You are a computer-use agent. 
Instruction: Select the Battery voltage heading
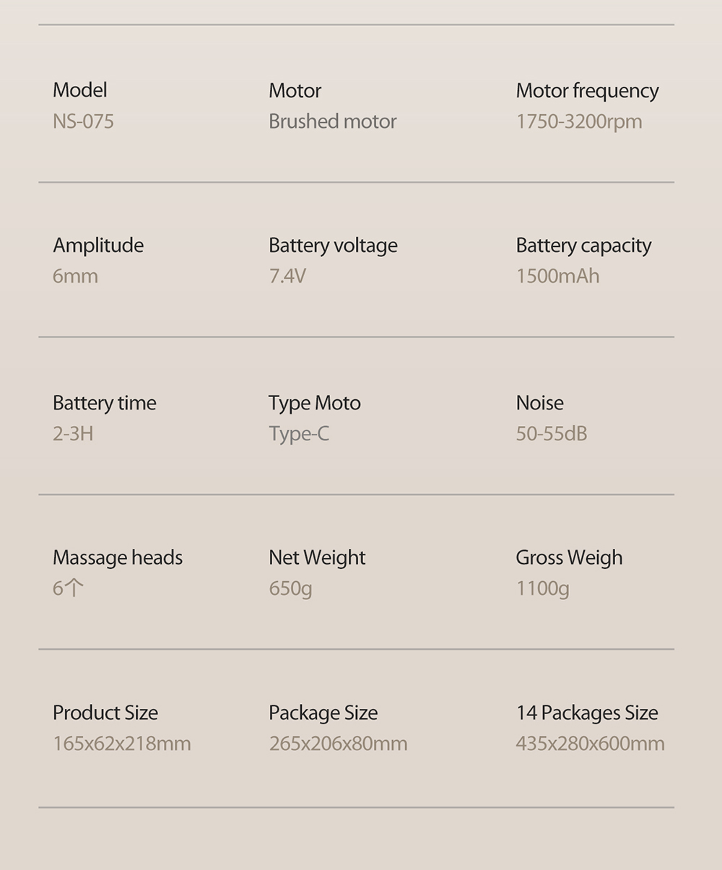click(x=333, y=246)
